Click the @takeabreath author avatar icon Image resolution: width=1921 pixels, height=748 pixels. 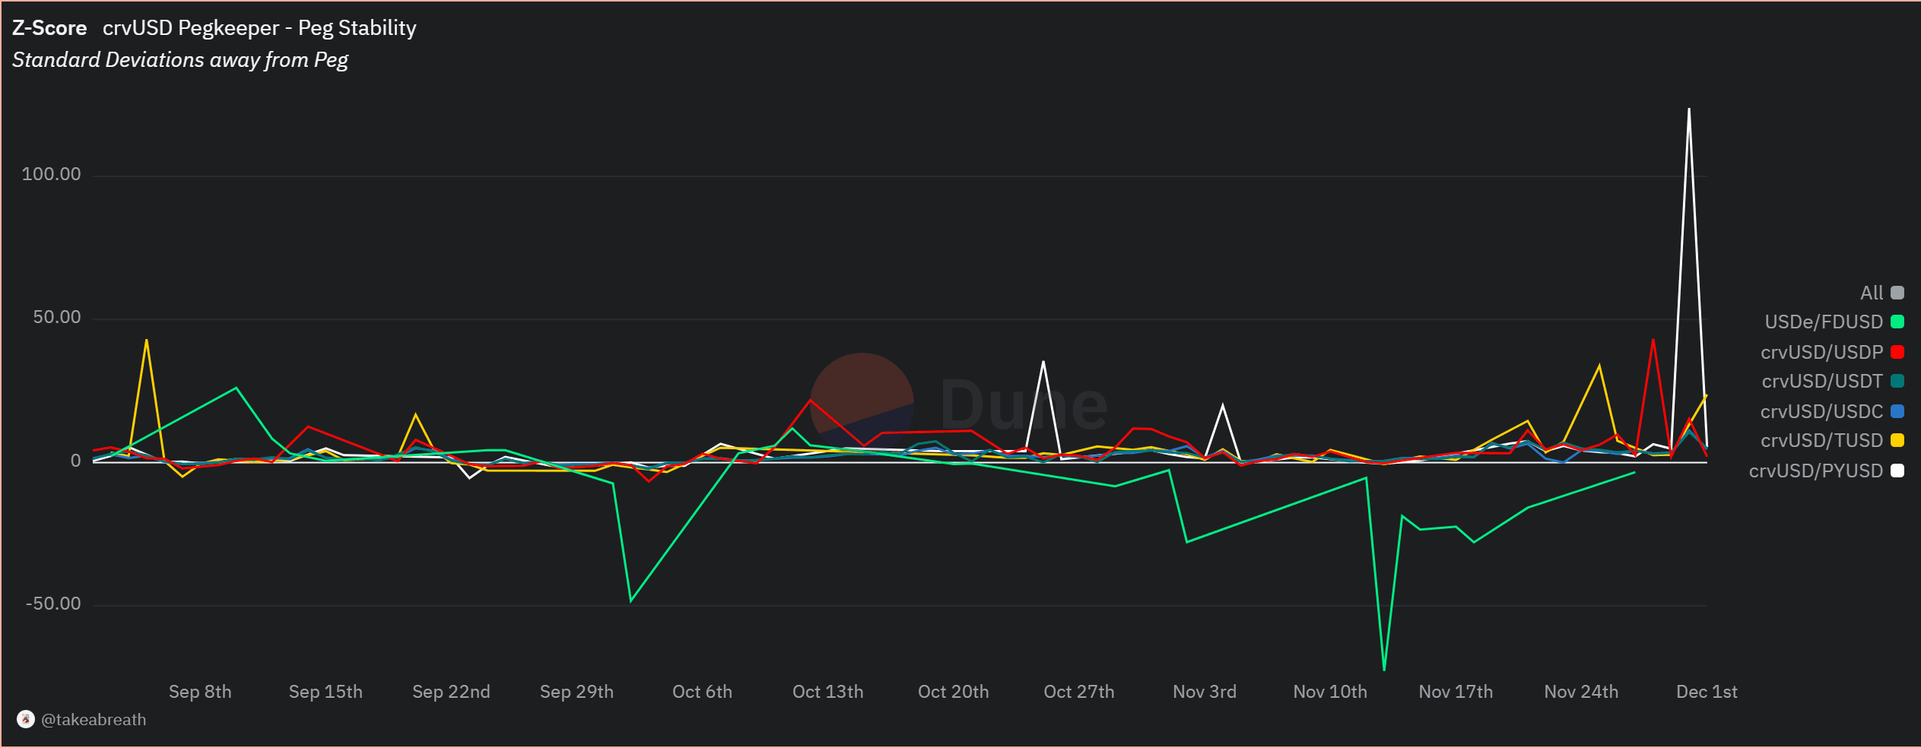(26, 719)
